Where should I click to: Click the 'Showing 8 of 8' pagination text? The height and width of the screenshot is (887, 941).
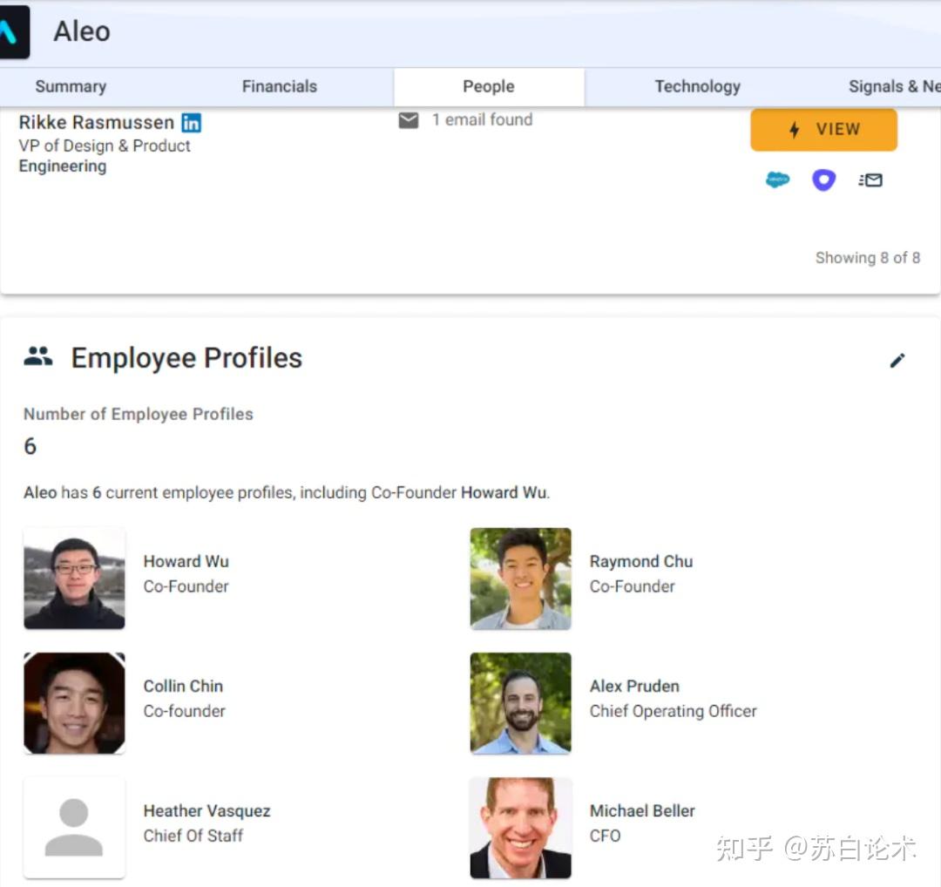pos(868,257)
